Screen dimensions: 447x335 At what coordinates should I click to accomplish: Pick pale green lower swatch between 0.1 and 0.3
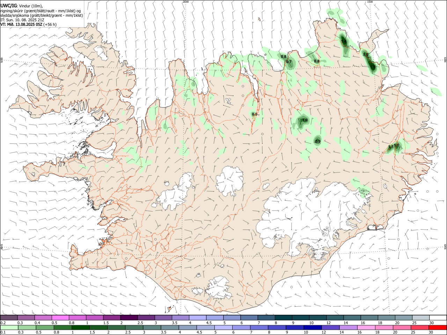(9, 327)
